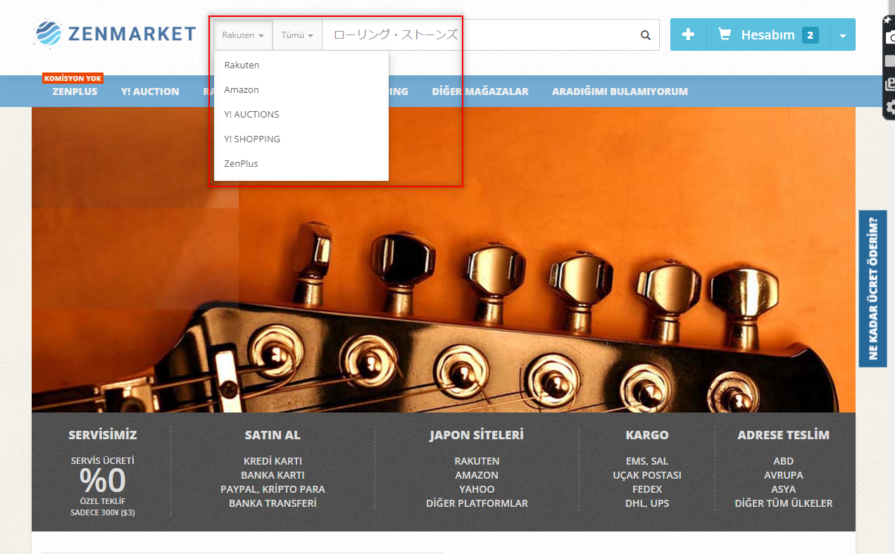Click the guitar headstock banner image
The height and width of the screenshot is (554, 895).
(444, 260)
